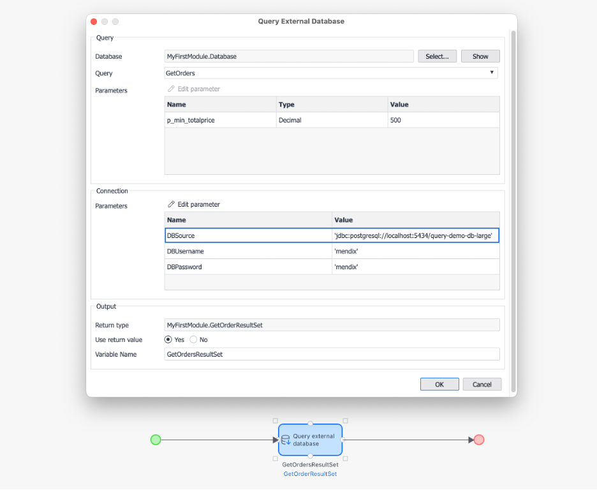The image size is (597, 490).
Task: Click the Select... button for Database
Action: coord(437,56)
